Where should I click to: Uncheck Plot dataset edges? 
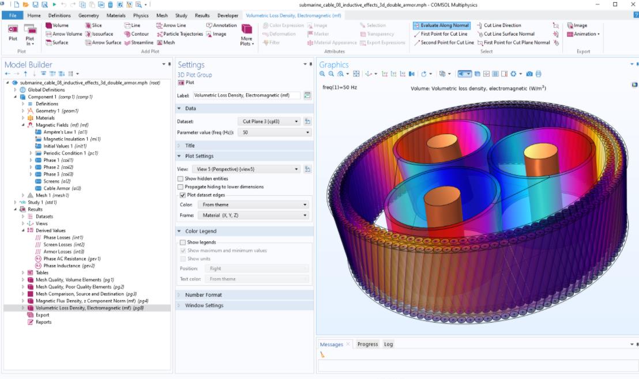coord(183,195)
